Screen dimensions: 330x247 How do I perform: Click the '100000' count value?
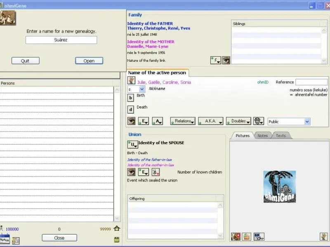click(12, 229)
